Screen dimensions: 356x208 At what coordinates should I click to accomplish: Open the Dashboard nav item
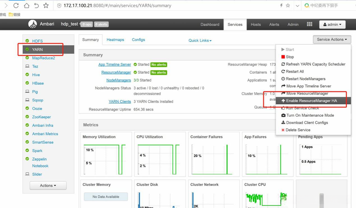tap(210, 25)
